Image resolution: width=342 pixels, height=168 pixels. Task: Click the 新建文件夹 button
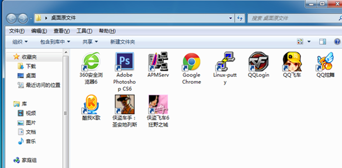tap(123, 42)
